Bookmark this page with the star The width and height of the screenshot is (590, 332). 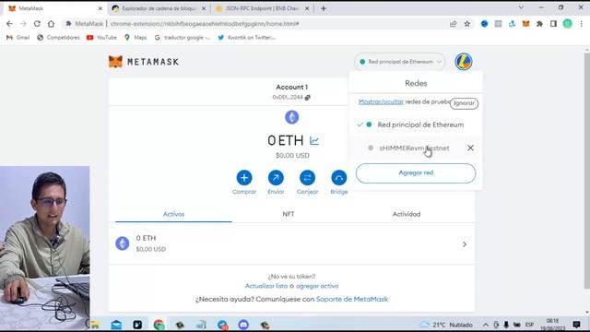[x=467, y=24]
